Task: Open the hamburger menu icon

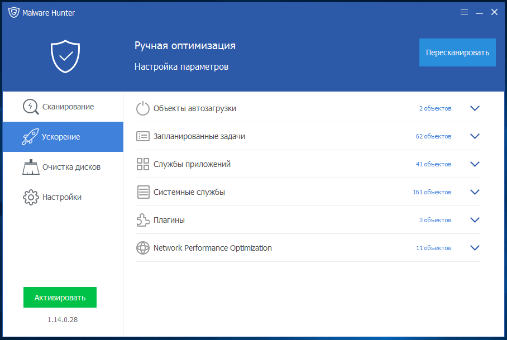Action: tap(464, 12)
